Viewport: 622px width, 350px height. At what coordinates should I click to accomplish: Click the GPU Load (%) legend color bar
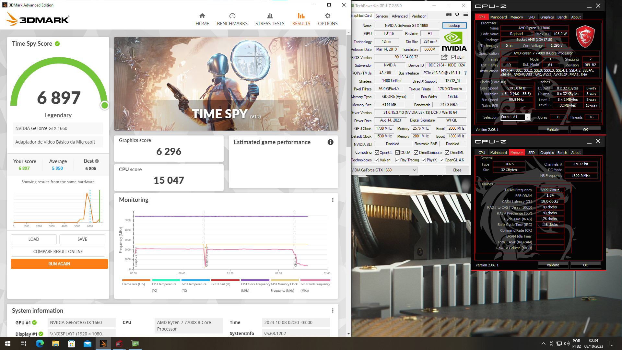[225, 280]
